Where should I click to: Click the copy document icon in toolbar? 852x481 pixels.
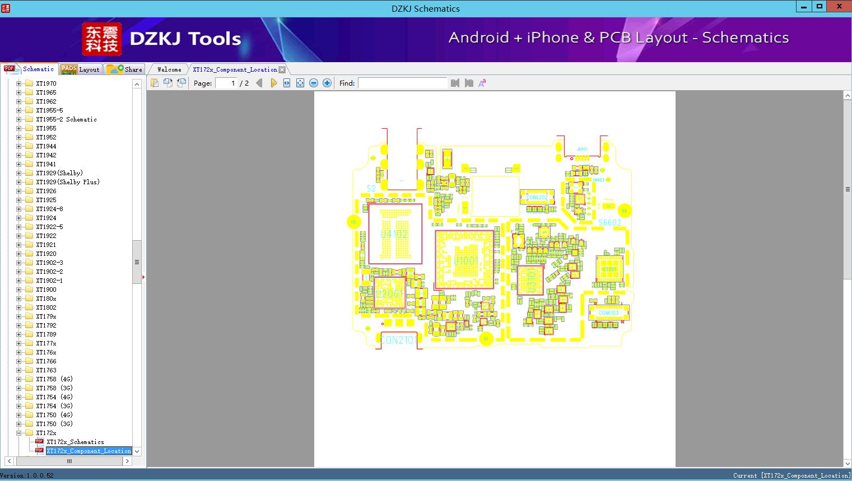[154, 83]
